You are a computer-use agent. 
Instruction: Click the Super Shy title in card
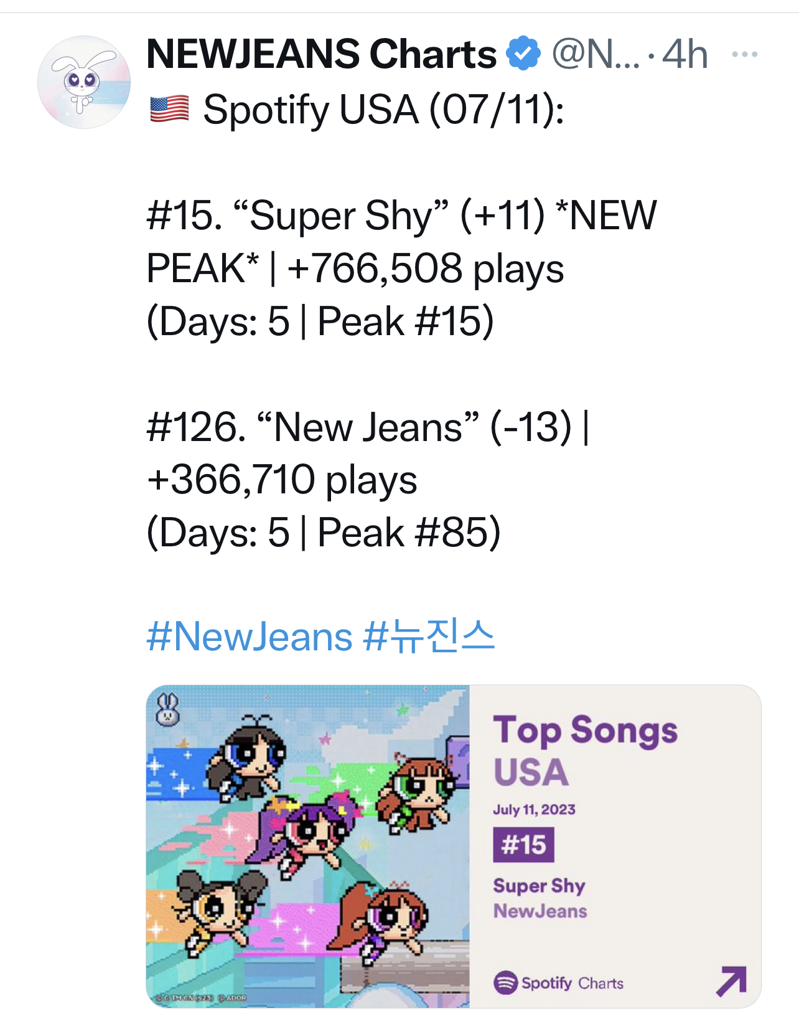click(539, 885)
